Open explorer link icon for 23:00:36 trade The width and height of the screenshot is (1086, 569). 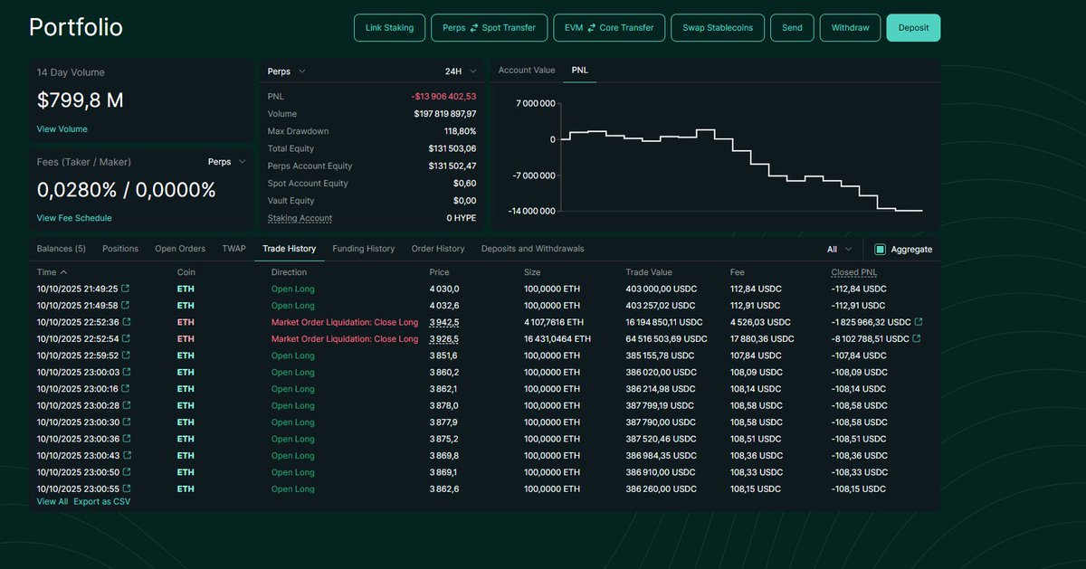[x=127, y=439]
